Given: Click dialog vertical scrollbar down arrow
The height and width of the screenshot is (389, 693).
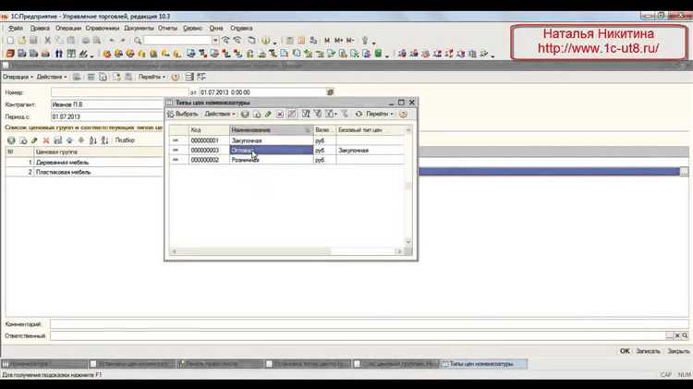Looking at the screenshot, I should [x=407, y=242].
